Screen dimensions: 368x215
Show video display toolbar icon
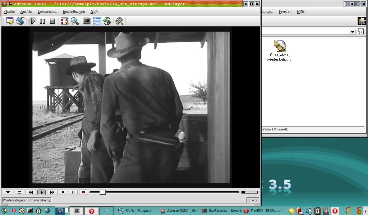tap(87, 21)
